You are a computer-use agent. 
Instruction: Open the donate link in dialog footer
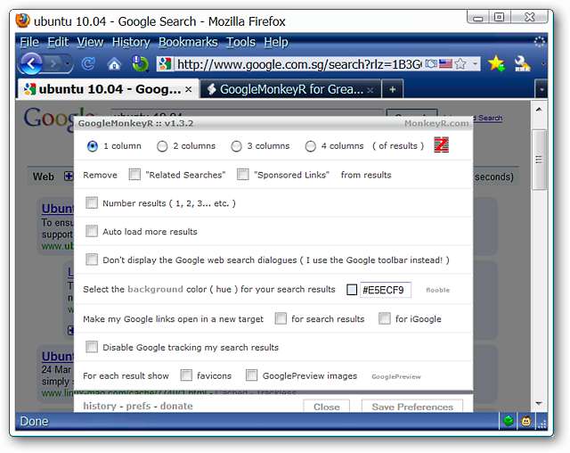pyautogui.click(x=176, y=406)
